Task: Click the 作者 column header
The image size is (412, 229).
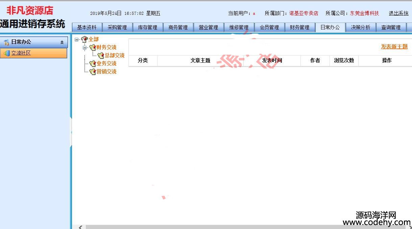Action: [315, 61]
